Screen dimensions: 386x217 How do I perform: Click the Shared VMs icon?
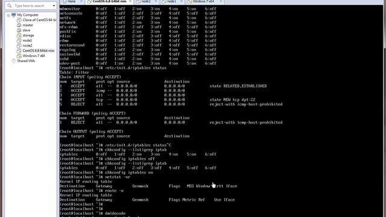tap(13, 61)
